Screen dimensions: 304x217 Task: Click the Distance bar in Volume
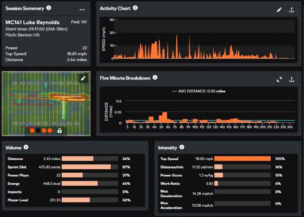tap(90, 159)
